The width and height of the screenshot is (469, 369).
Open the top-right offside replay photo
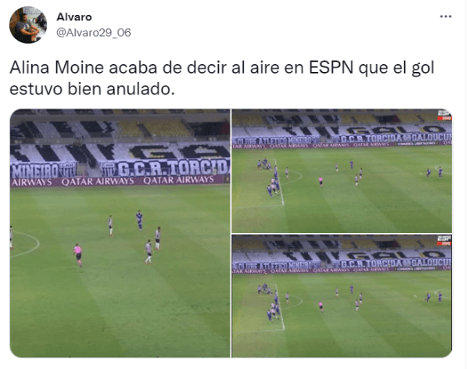342,170
